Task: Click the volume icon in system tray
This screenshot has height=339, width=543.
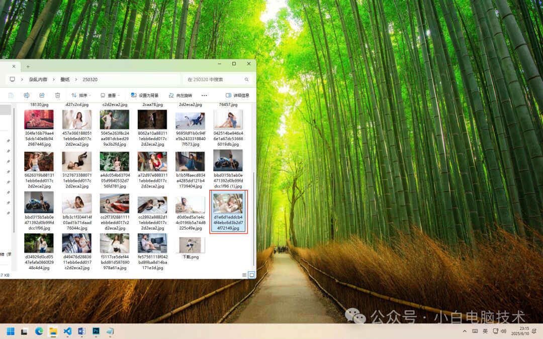Action: click(x=503, y=331)
